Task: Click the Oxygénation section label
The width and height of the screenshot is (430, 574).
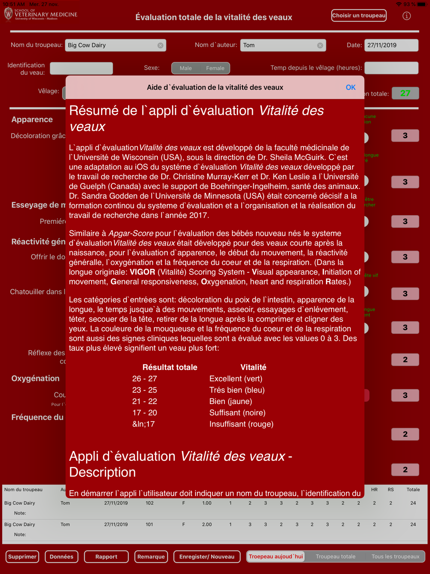Action: 35,378
